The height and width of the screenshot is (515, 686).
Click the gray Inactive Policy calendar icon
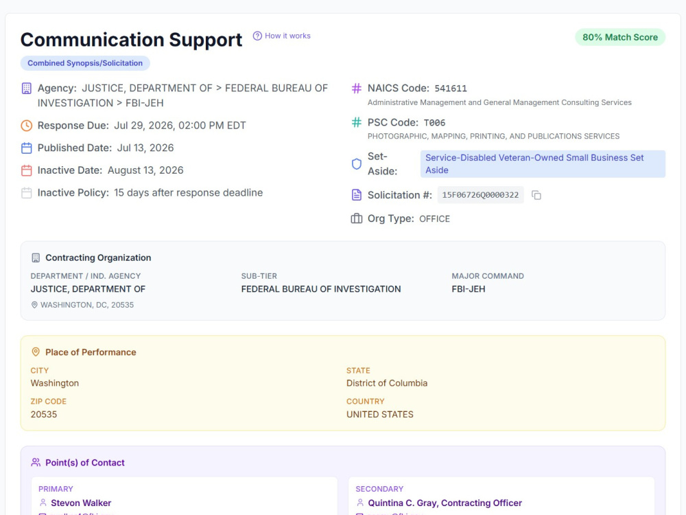click(x=27, y=193)
